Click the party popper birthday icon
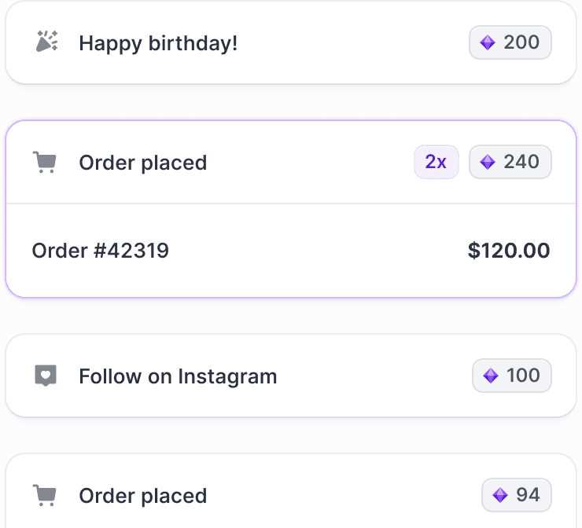 (46, 42)
